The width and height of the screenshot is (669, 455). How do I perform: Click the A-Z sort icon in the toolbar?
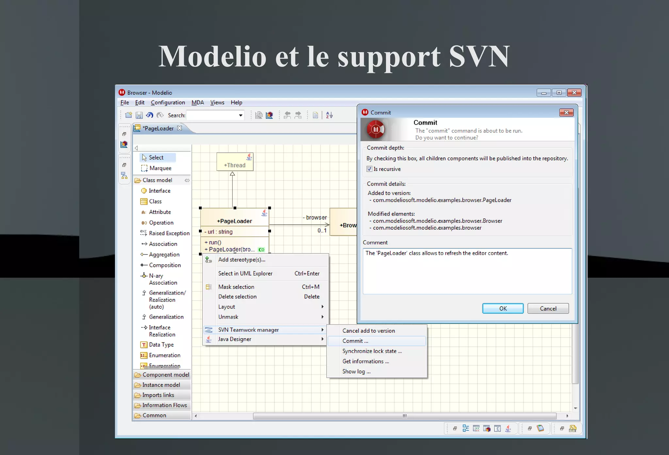coord(329,115)
